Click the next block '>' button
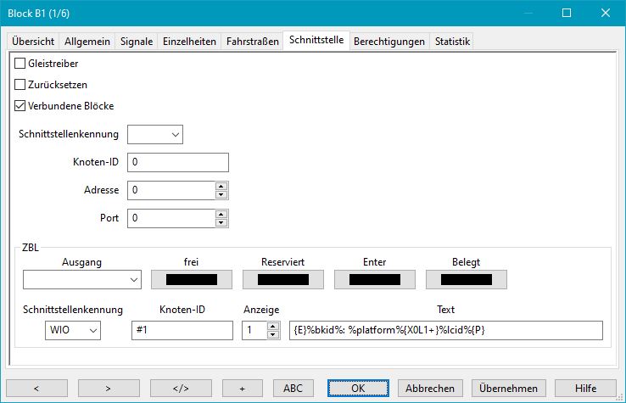 (x=109, y=388)
